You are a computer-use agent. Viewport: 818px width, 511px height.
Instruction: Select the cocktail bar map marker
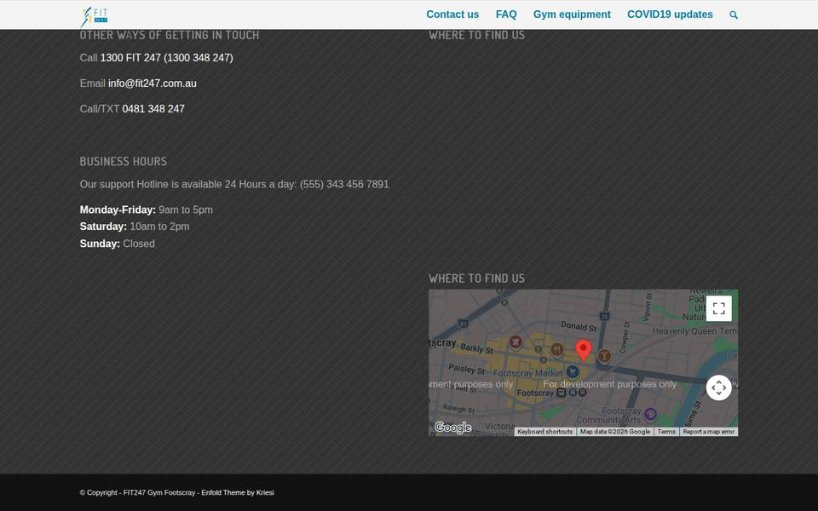[604, 356]
